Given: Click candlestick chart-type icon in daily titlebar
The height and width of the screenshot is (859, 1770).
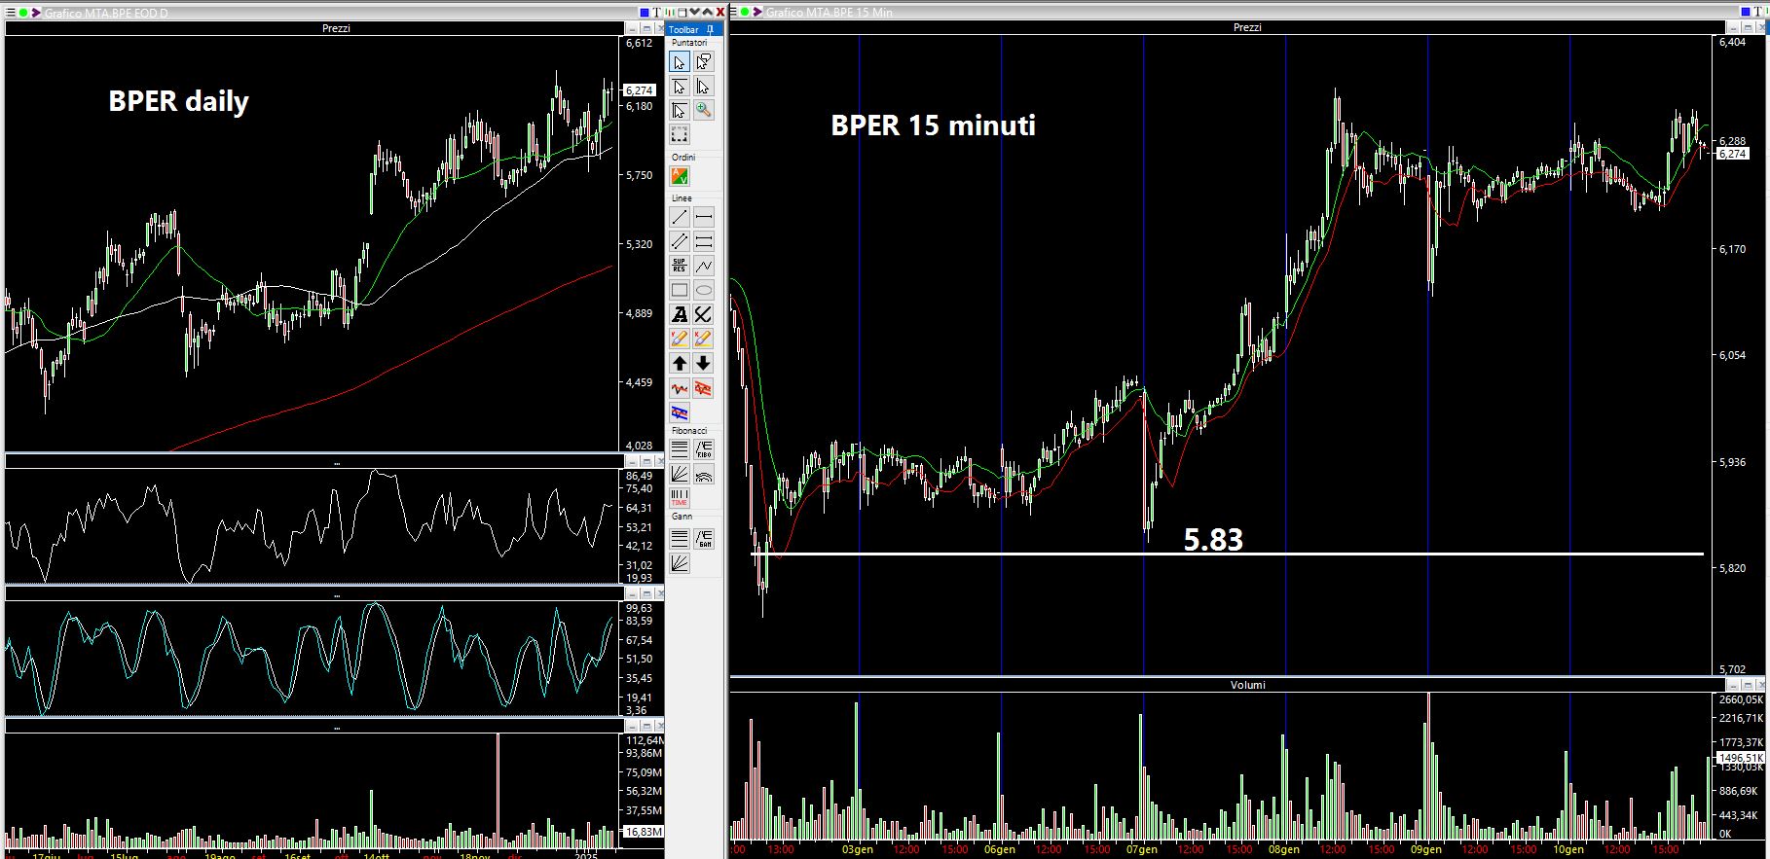Looking at the screenshot, I should 670,12.
